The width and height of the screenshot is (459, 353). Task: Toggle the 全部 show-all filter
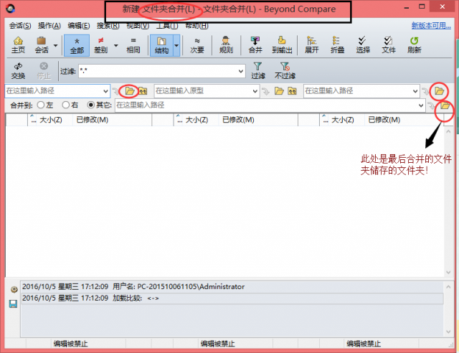tap(77, 45)
